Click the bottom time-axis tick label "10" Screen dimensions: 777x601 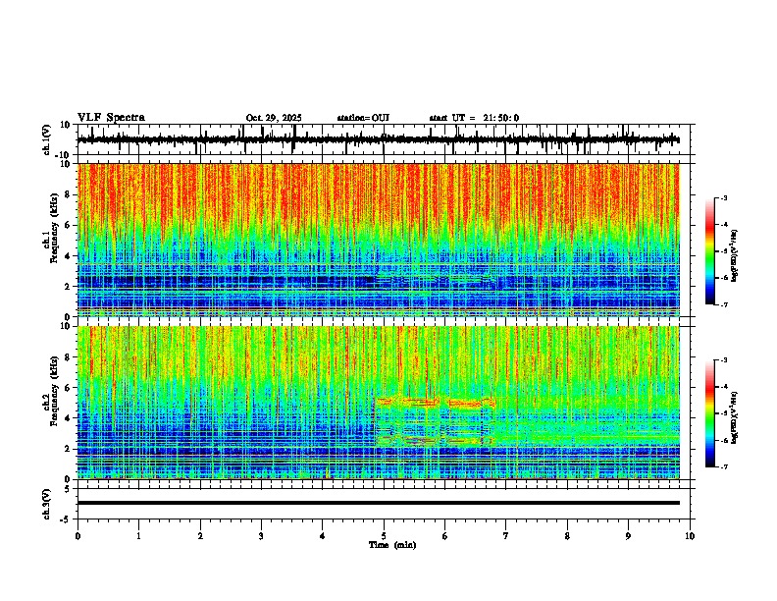pyautogui.click(x=690, y=536)
